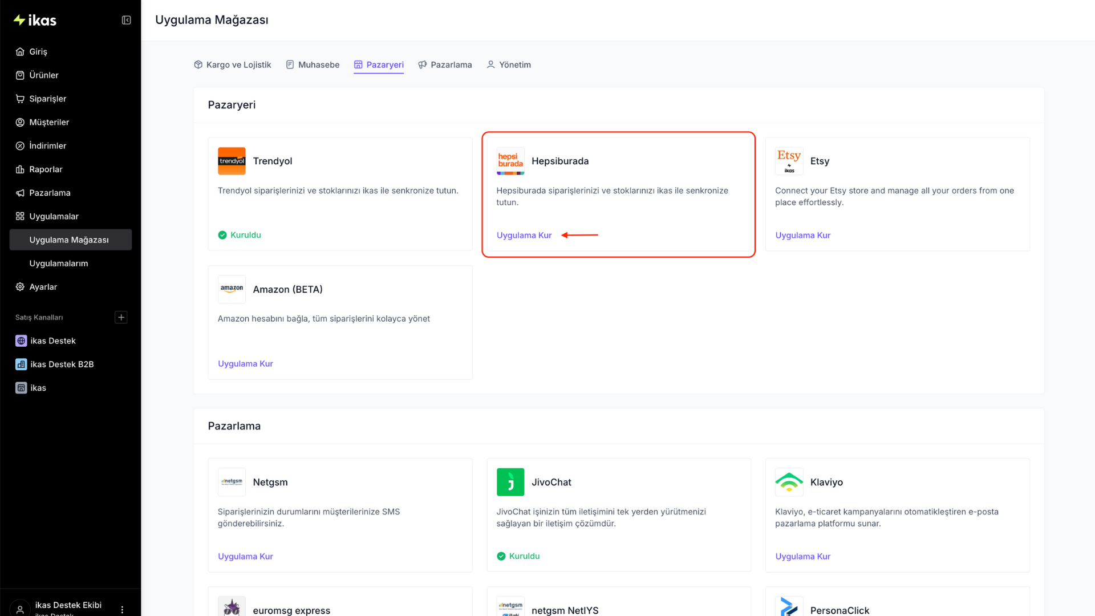This screenshot has height=616, width=1095.
Task: Click the Müşteriler person icon
Action: pos(20,122)
